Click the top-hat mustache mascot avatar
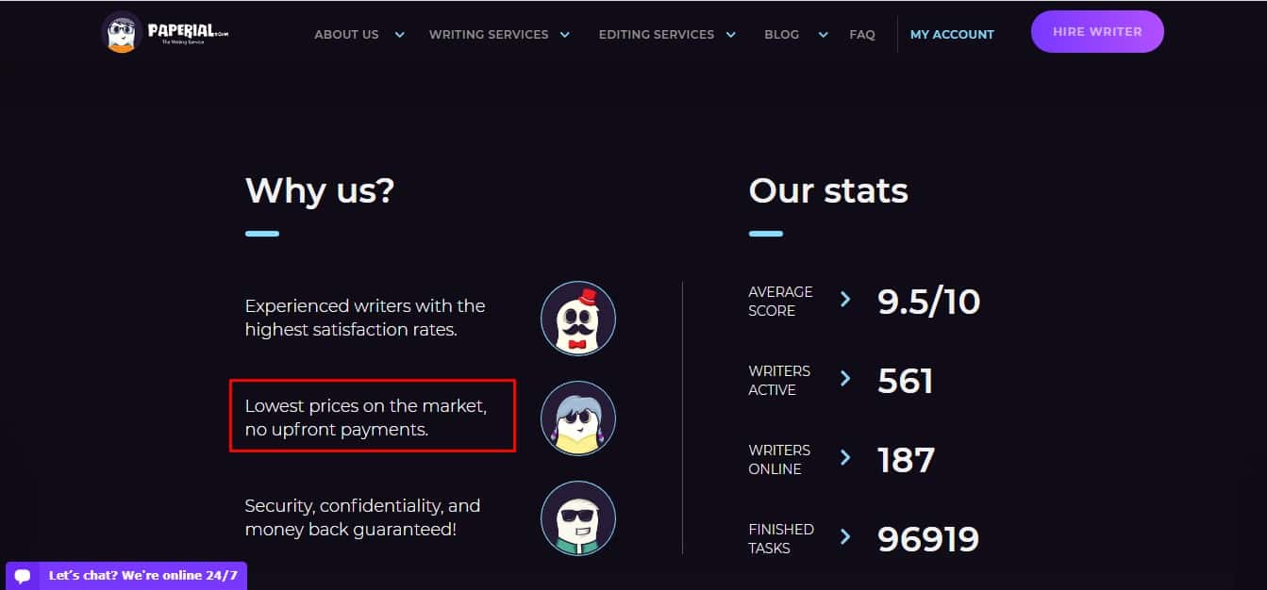Image resolution: width=1267 pixels, height=590 pixels. pyautogui.click(x=578, y=319)
